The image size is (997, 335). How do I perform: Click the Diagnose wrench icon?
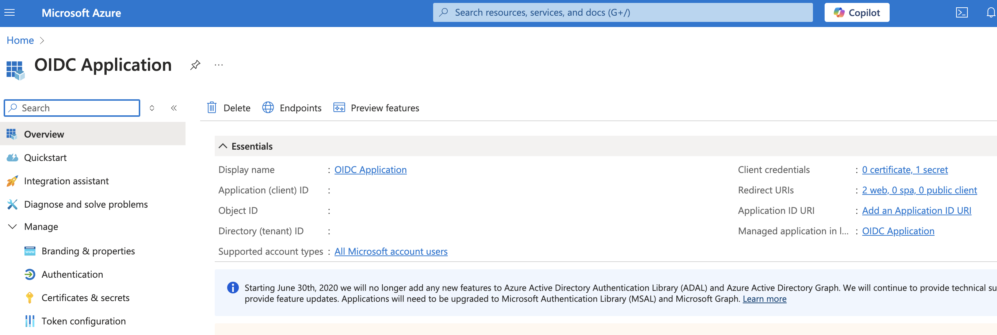pyautogui.click(x=12, y=204)
